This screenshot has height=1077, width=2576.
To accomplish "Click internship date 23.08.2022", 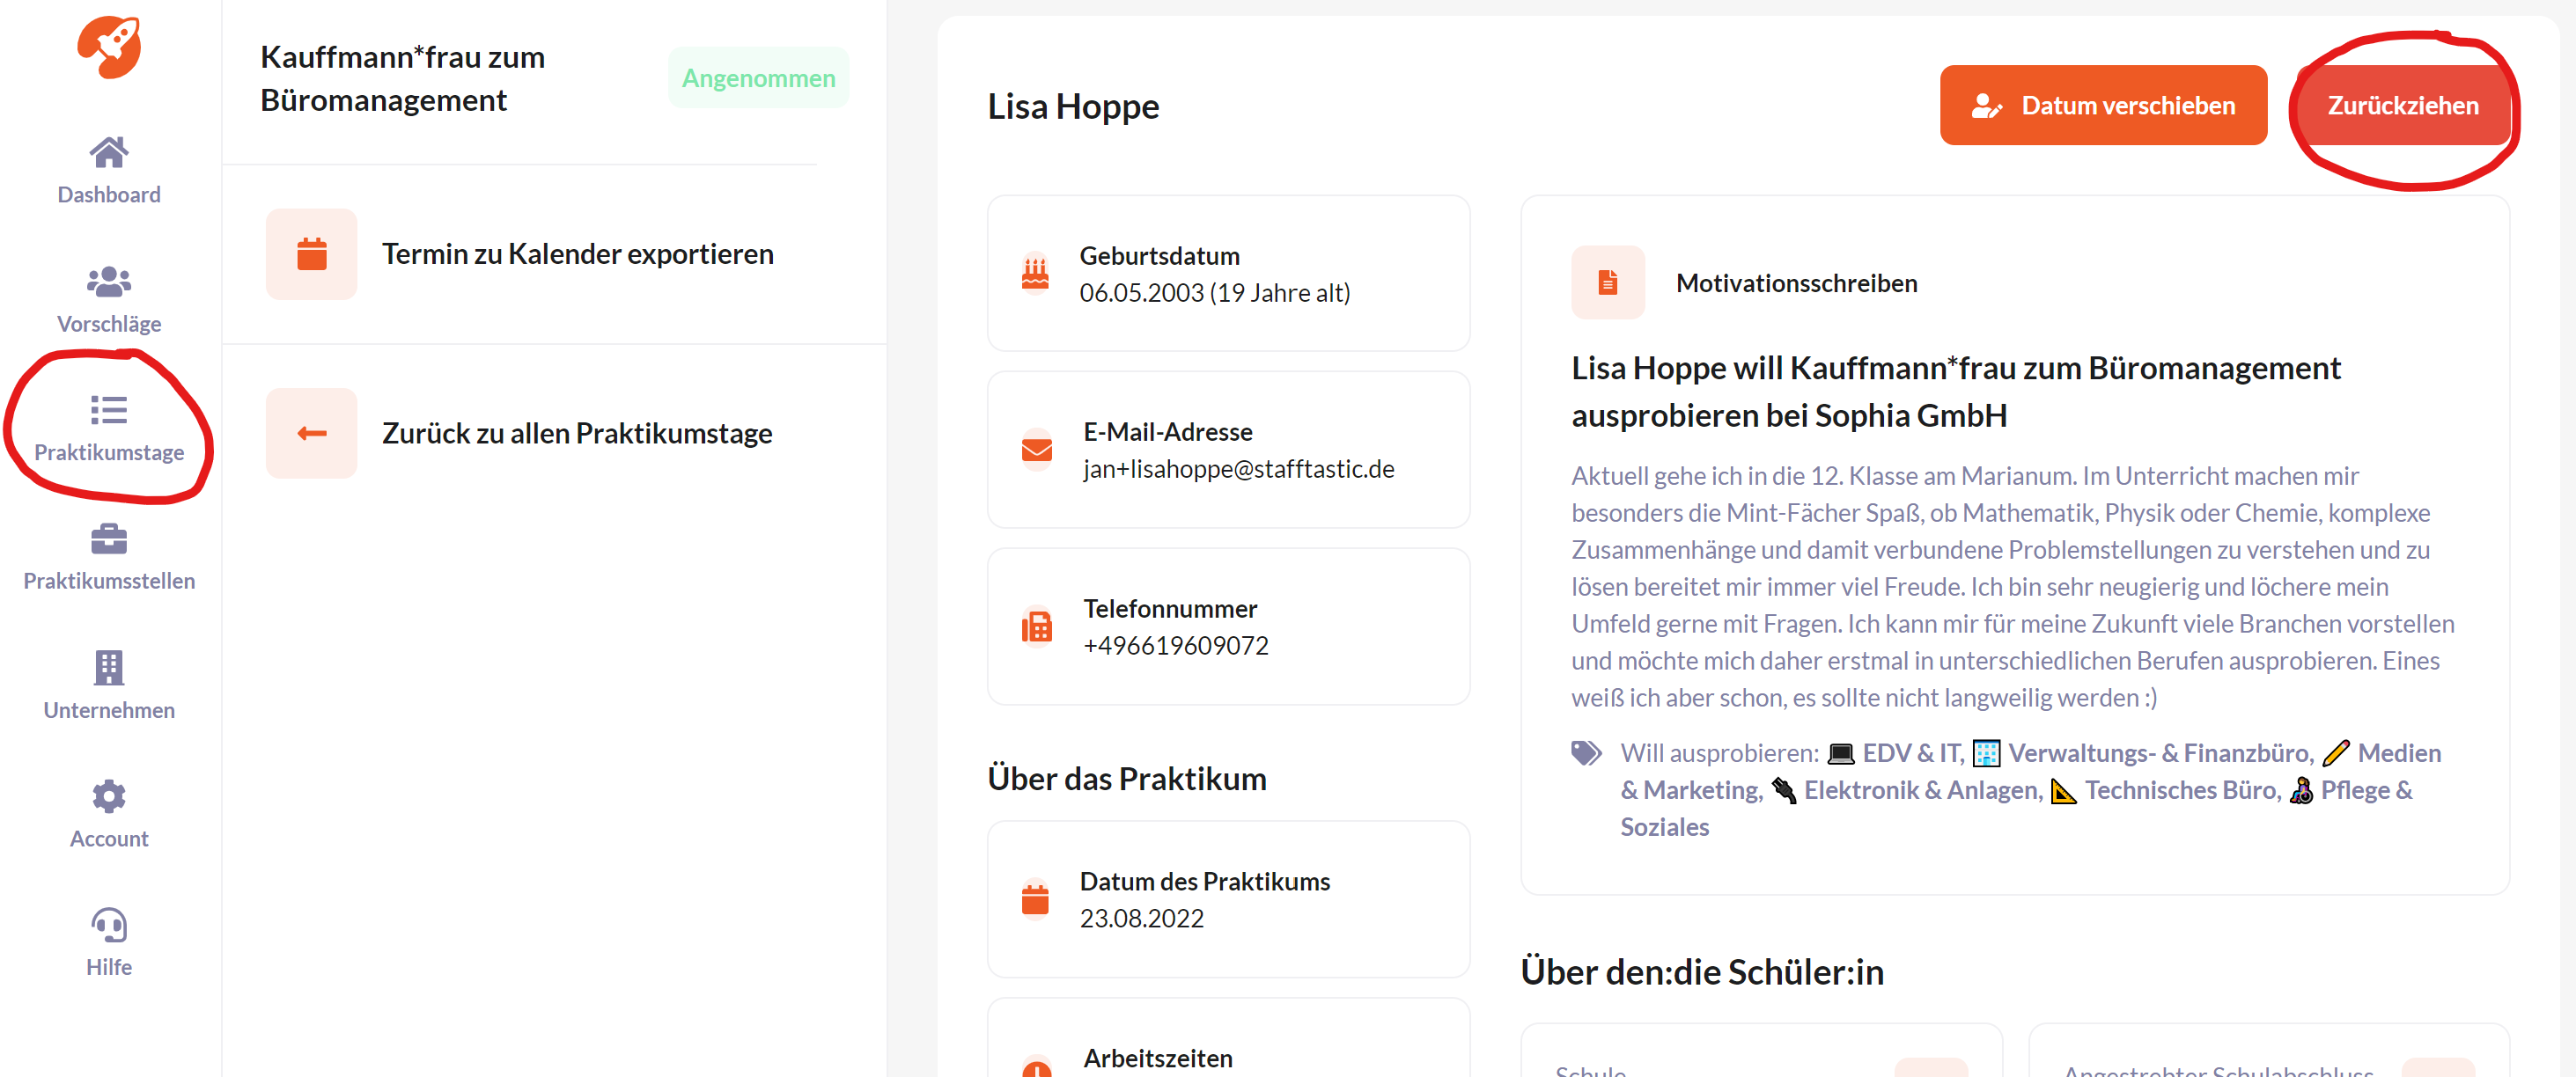I will pyautogui.click(x=1141, y=918).
